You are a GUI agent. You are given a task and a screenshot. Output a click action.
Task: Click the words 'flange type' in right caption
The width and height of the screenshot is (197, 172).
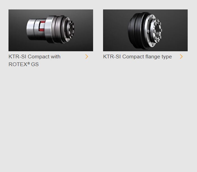[x=159, y=57]
